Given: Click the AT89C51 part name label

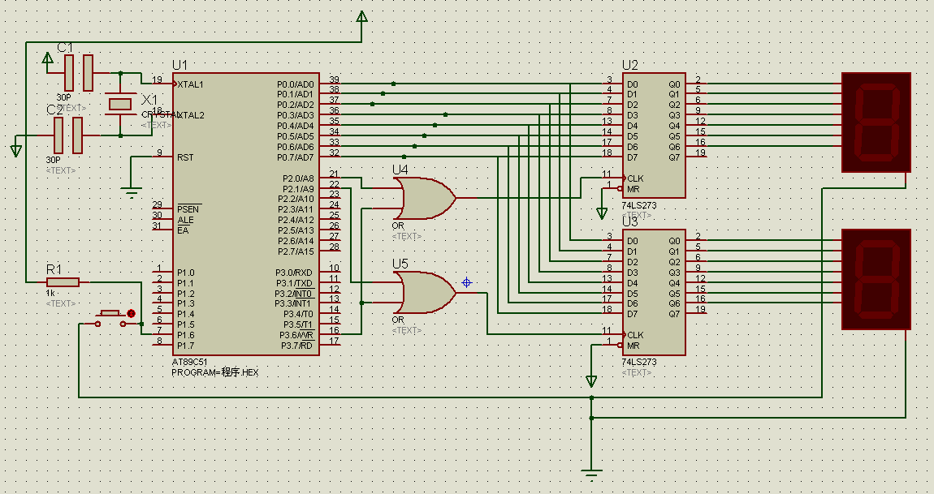Looking at the screenshot, I should pyautogui.click(x=190, y=363).
